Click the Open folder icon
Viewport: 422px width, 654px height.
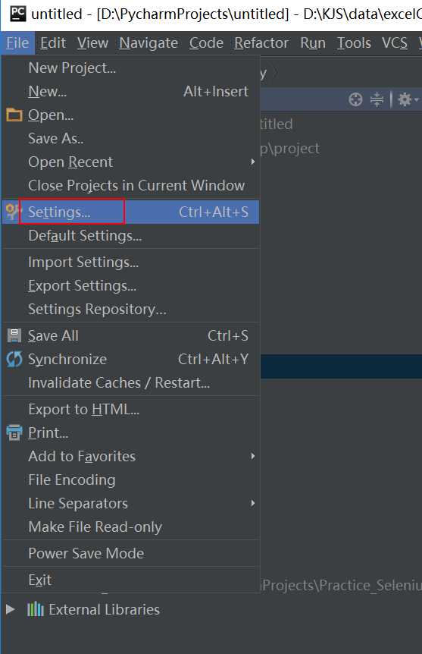point(14,115)
